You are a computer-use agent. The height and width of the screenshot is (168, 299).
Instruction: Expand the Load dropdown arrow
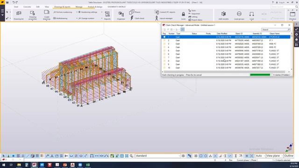click(251, 20)
